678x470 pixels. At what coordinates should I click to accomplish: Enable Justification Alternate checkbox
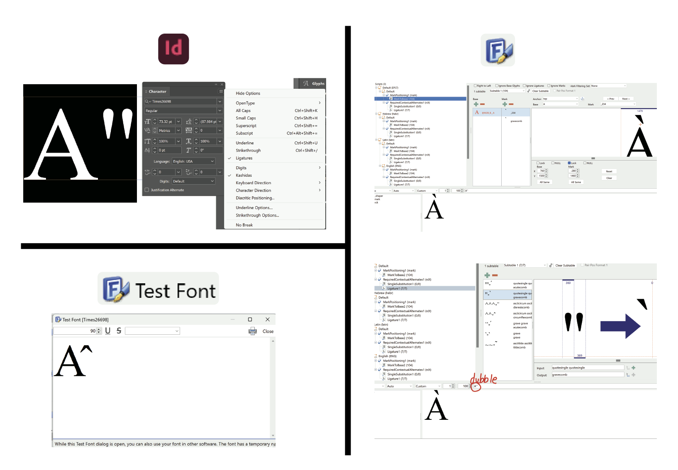point(147,190)
